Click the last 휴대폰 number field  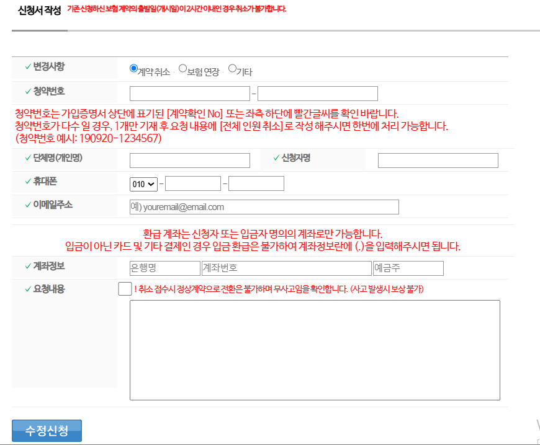click(x=256, y=183)
